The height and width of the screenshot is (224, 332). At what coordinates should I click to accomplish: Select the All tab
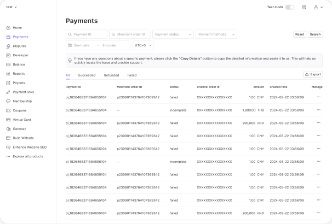(x=68, y=75)
